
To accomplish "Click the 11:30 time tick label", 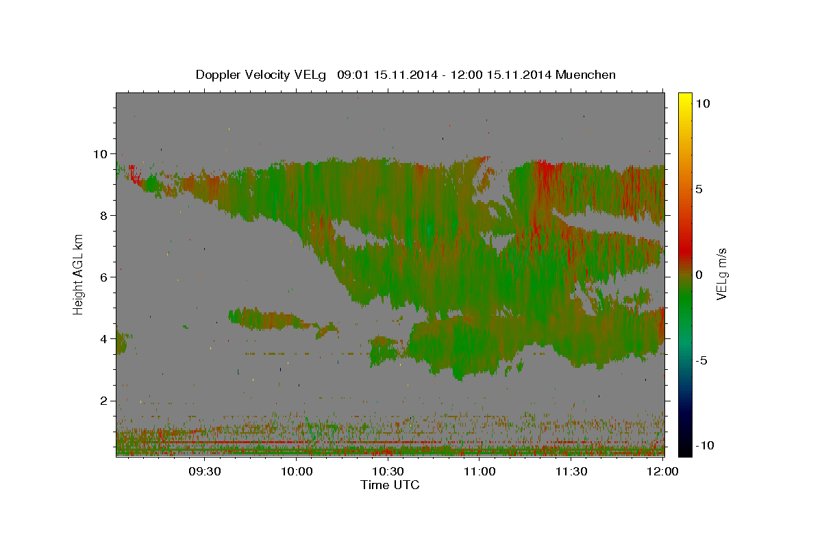I will click(x=571, y=471).
